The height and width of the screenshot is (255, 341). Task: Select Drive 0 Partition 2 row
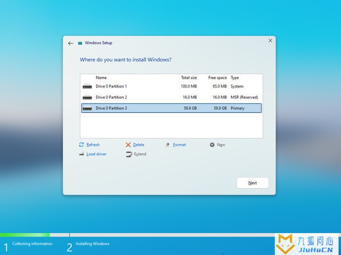(x=171, y=97)
